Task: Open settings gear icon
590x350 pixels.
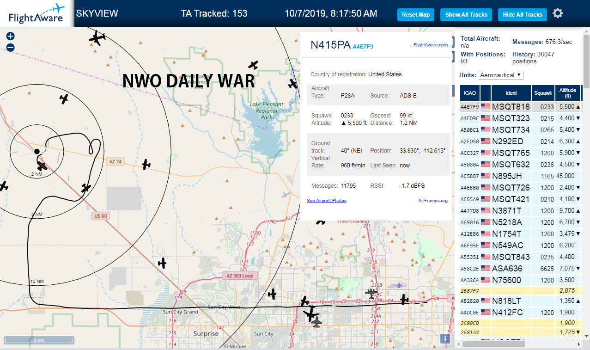Action: [558, 13]
